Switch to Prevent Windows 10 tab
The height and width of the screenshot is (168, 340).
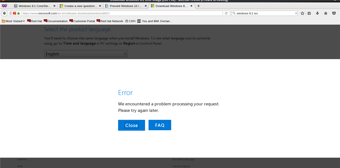click(126, 6)
